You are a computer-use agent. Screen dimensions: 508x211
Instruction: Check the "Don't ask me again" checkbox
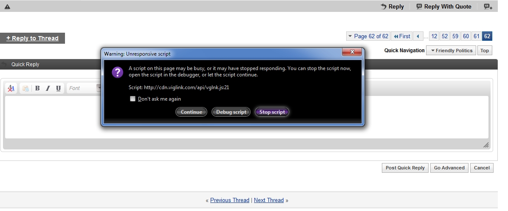click(x=133, y=99)
